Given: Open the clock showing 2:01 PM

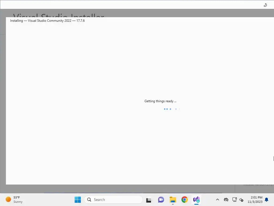Looking at the screenshot, I should pos(256,197).
